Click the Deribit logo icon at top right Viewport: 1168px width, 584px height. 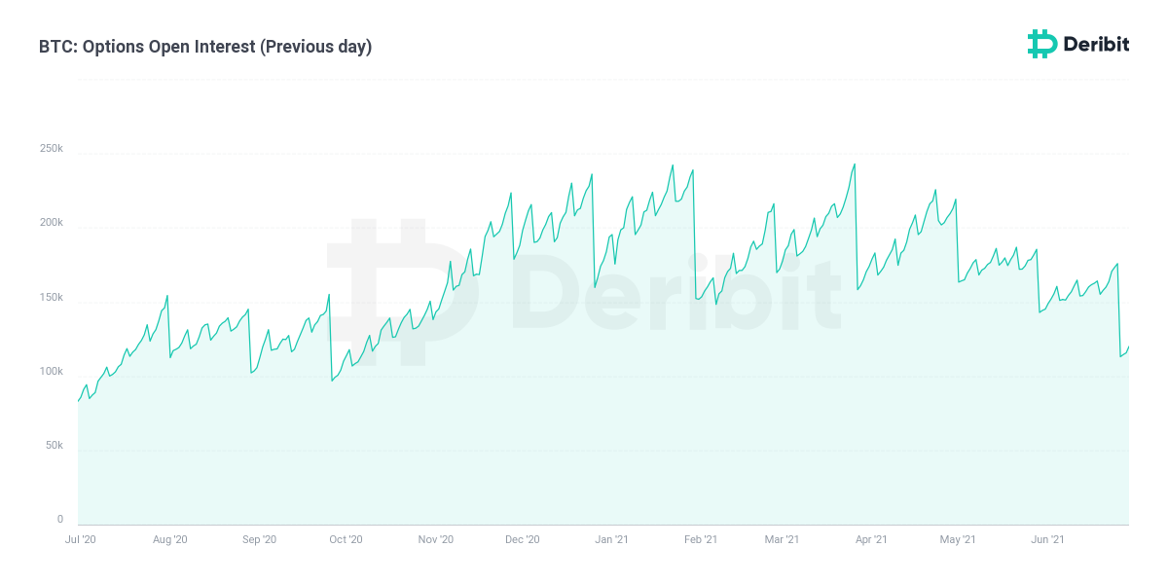pyautogui.click(x=1041, y=44)
